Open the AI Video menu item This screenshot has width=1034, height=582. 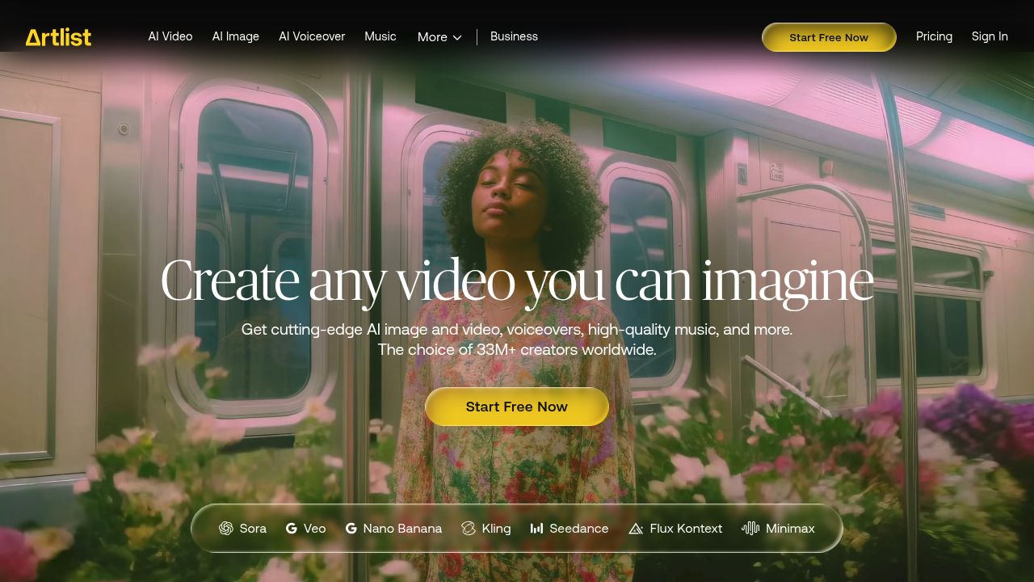(170, 36)
